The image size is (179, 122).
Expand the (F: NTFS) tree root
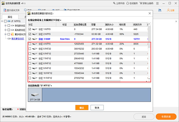pos(2,21)
